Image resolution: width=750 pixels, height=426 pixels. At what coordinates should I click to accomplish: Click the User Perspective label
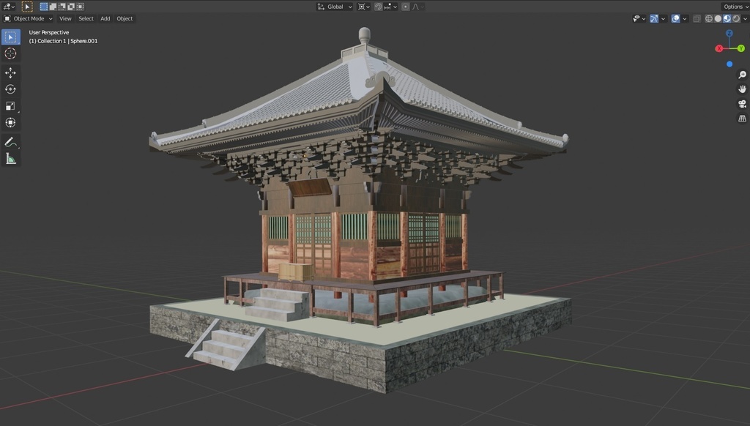[x=49, y=32]
